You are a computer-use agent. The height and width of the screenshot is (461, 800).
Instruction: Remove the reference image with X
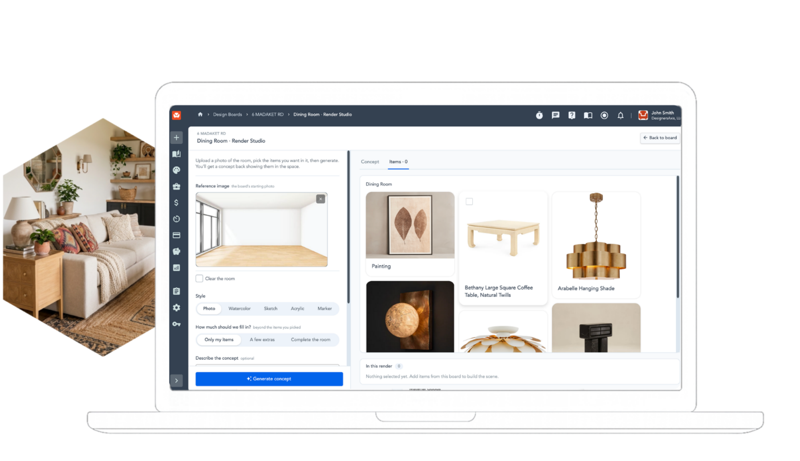coord(320,199)
